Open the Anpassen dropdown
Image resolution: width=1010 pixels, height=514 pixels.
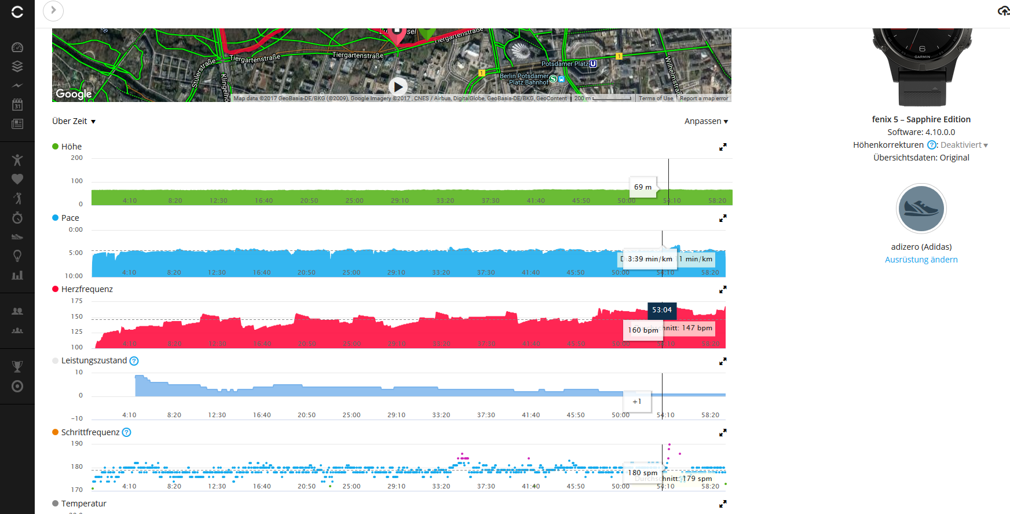pos(706,121)
